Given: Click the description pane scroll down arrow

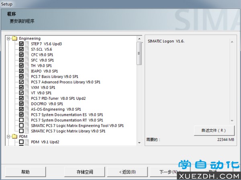Looking at the screenshot, I should [232, 120].
